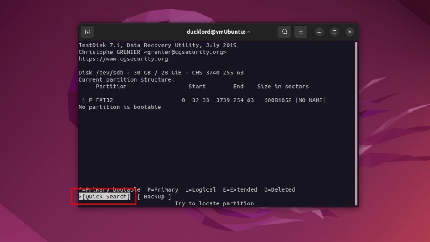430x242 pixels.
Task: Click the Disk /dev/sdb information line
Action: click(x=161, y=73)
